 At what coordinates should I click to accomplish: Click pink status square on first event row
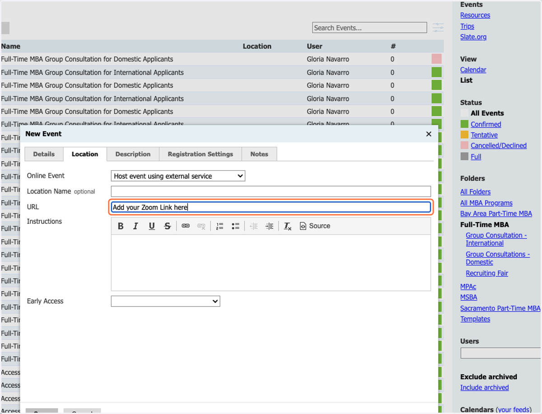[436, 59]
